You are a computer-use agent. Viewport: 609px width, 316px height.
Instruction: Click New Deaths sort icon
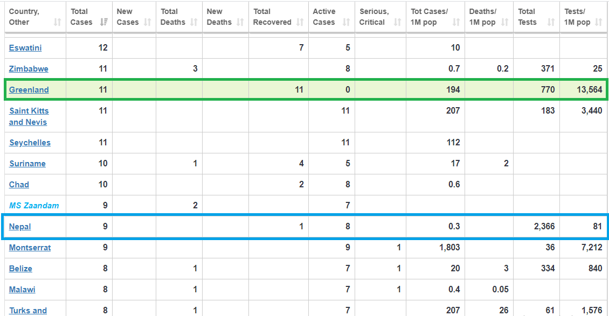click(240, 22)
